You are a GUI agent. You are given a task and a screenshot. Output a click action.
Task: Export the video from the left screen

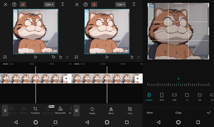63,4
